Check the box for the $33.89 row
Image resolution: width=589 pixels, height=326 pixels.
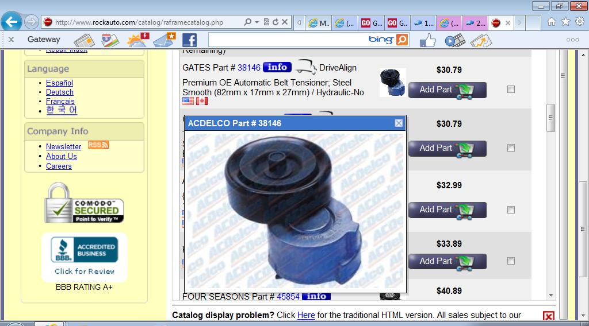pyautogui.click(x=511, y=261)
